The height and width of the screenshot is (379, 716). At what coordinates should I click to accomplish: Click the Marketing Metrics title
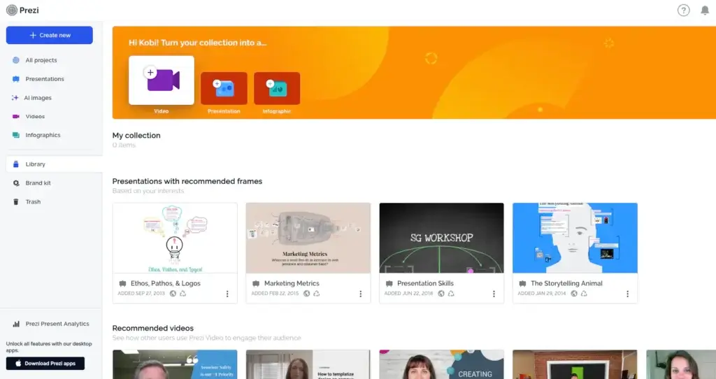(292, 284)
